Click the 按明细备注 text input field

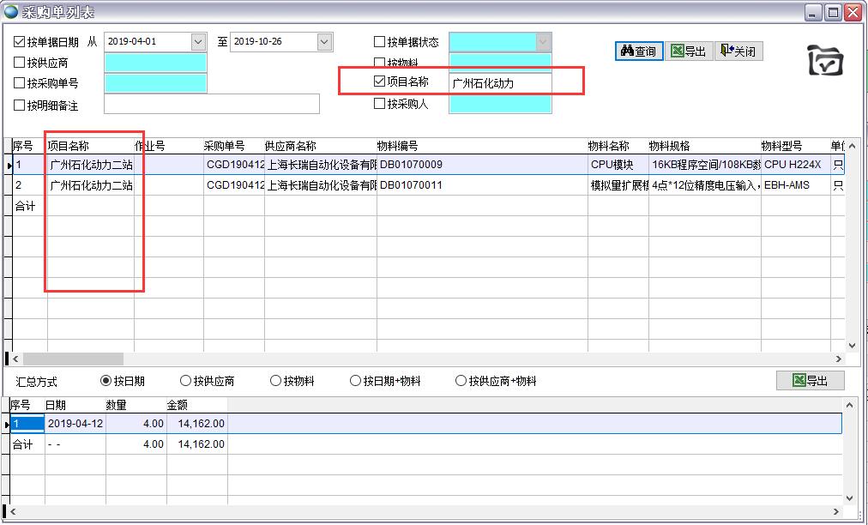point(211,105)
